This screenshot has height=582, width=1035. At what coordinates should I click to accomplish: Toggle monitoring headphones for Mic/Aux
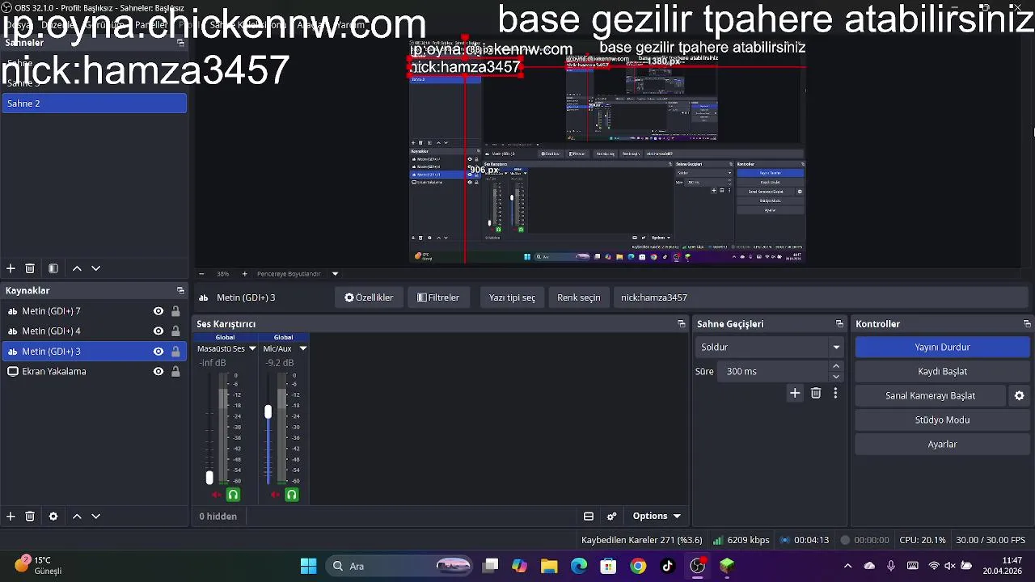[x=292, y=495]
